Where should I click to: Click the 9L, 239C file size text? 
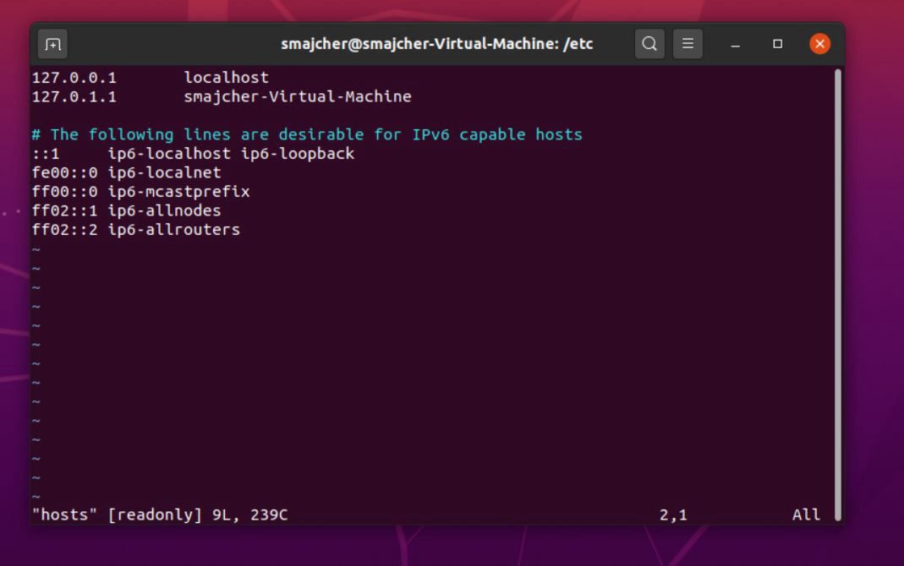coord(249,514)
